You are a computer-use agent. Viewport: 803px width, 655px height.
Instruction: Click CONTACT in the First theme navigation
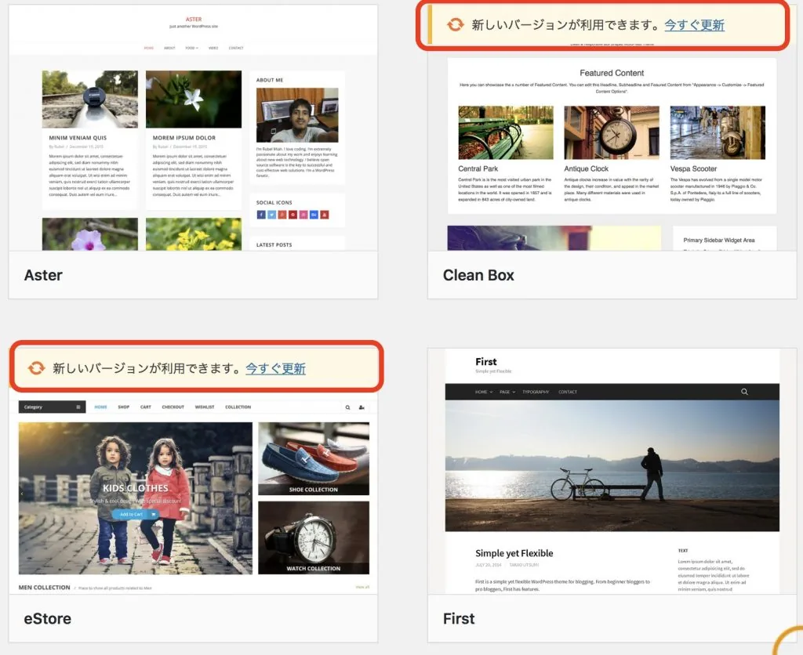(x=568, y=392)
